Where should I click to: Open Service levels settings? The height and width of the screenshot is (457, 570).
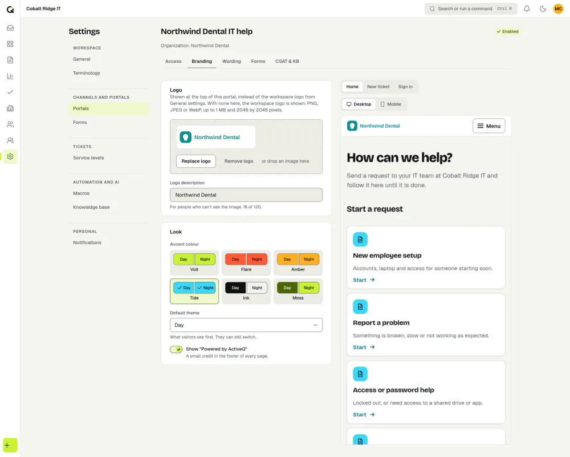click(x=109, y=158)
